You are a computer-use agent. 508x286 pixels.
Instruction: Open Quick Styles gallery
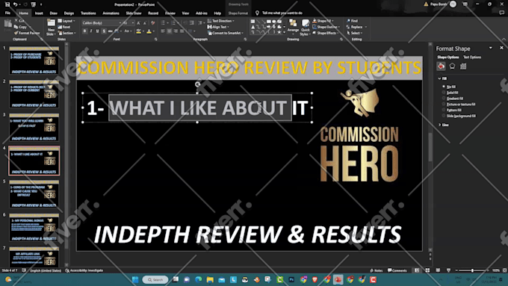(x=305, y=27)
